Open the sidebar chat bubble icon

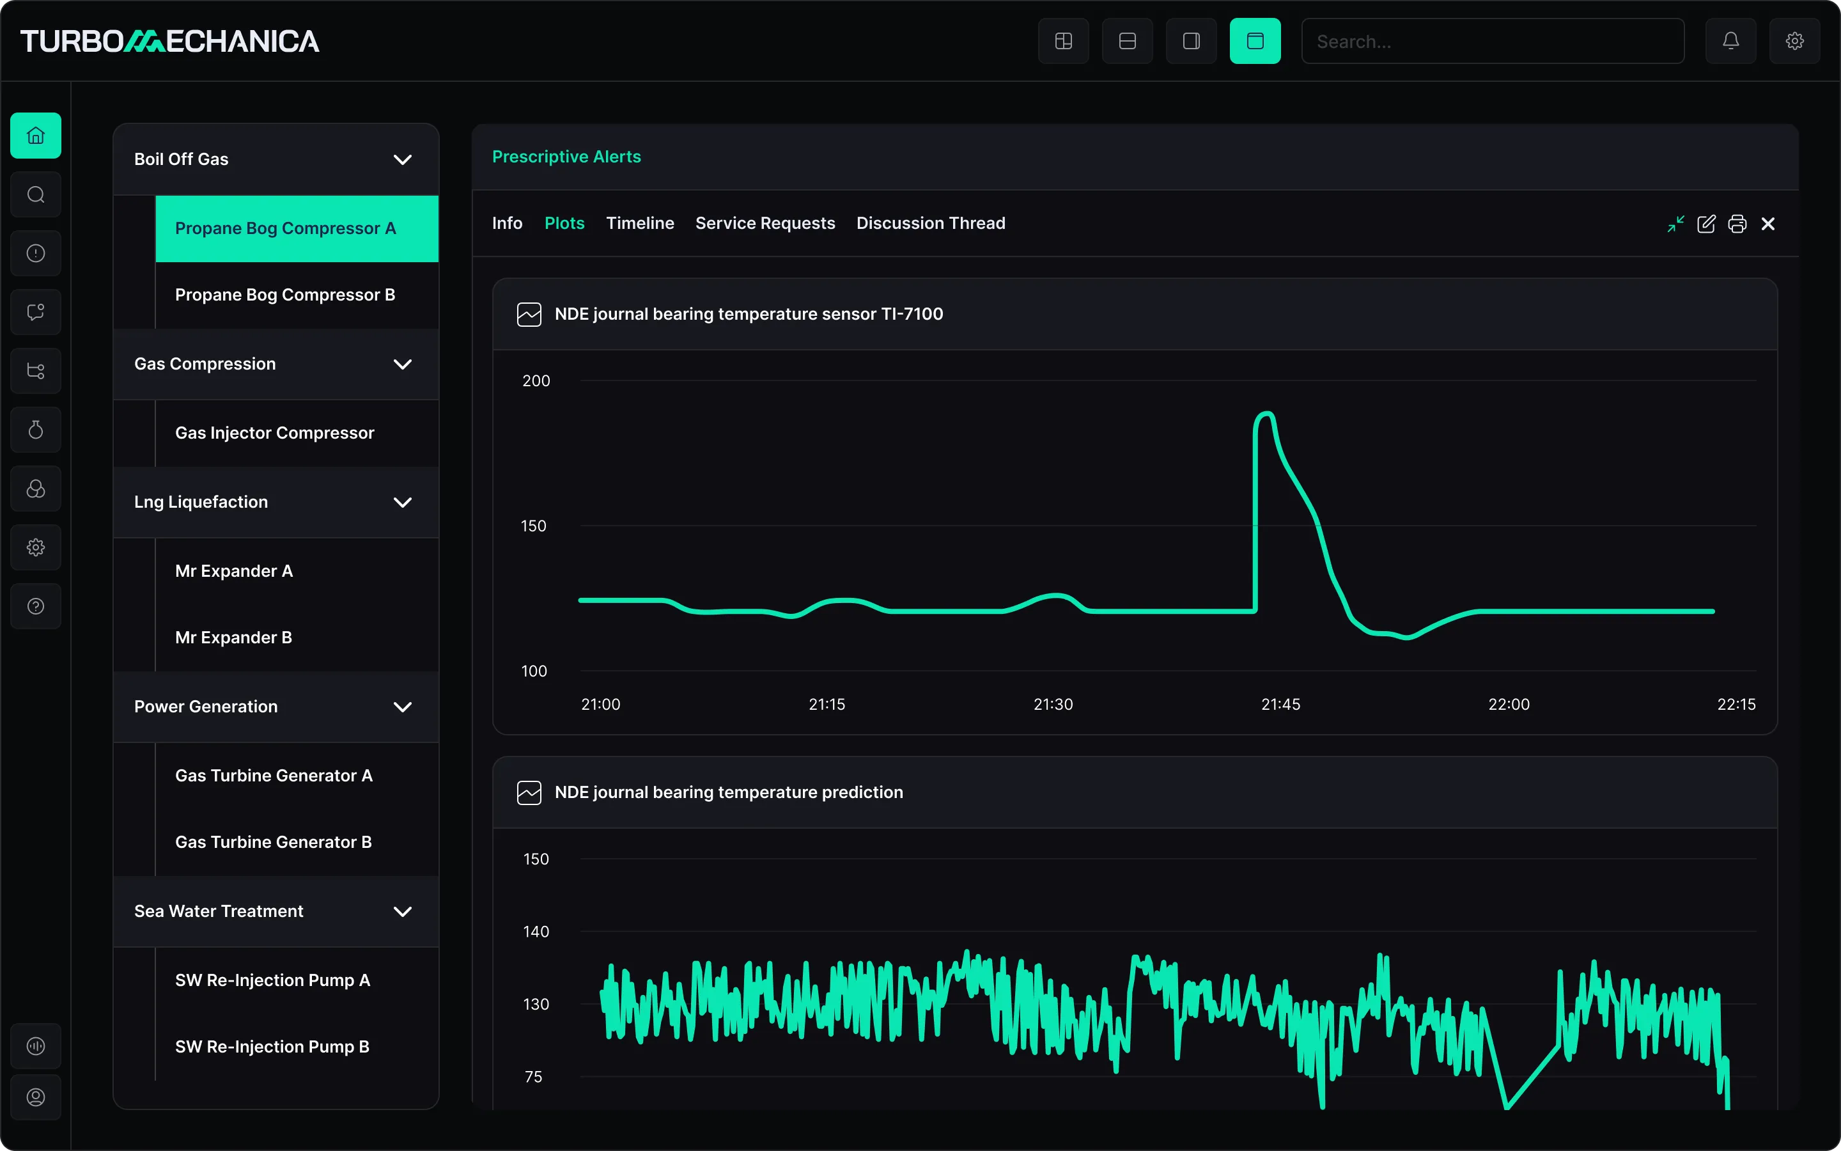(36, 312)
